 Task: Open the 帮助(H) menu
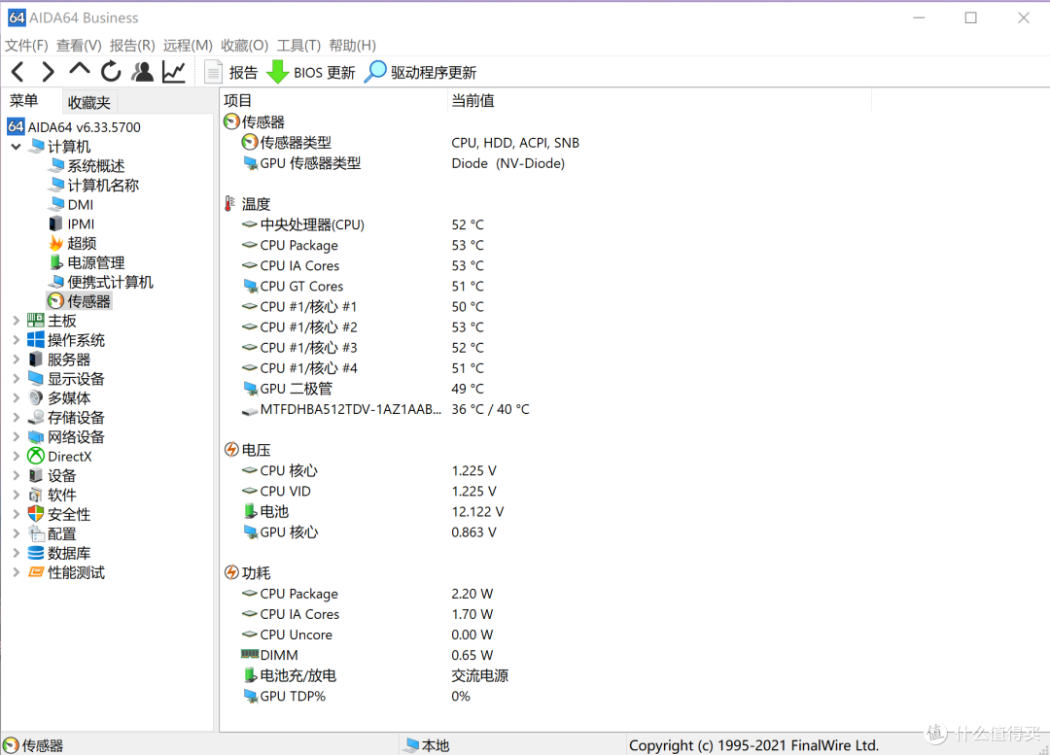[353, 46]
